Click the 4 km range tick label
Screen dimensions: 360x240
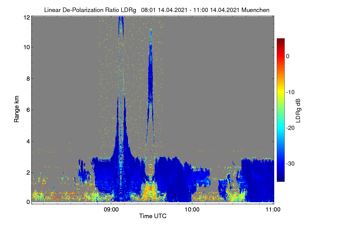pos(28,141)
